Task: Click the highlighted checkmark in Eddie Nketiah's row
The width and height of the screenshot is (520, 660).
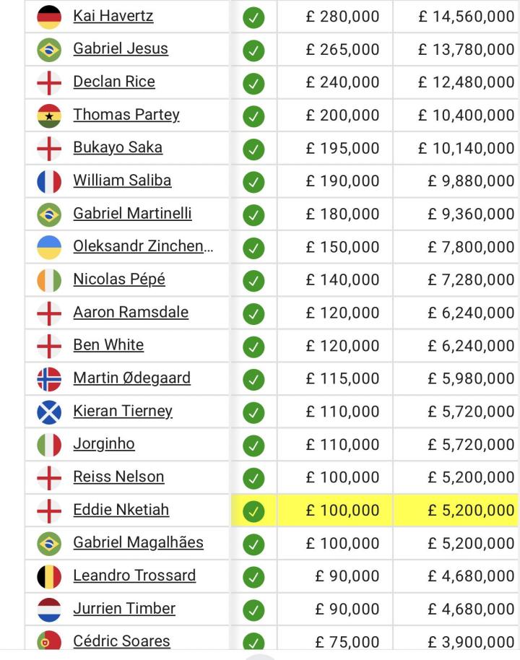Action: [253, 511]
